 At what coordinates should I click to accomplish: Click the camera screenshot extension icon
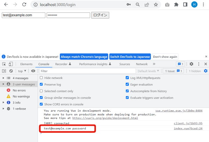(167, 5)
